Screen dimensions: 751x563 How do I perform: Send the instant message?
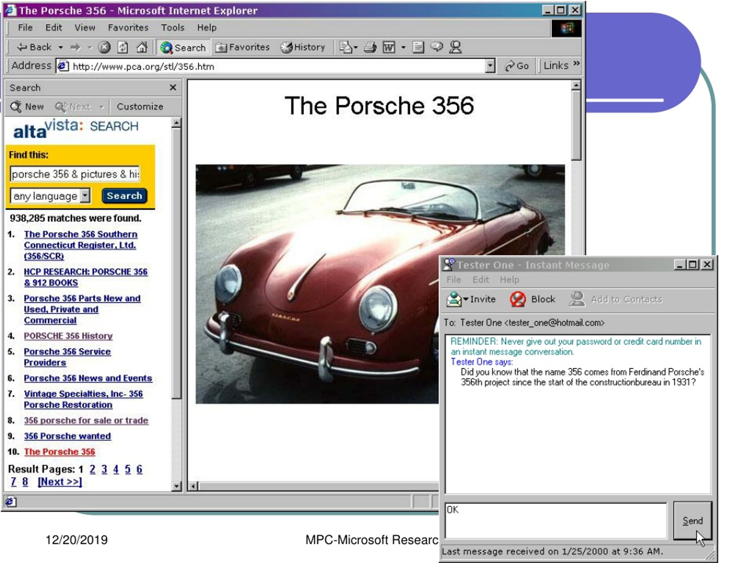coord(693,520)
